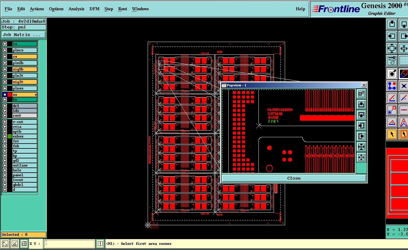Click the pan left icon in Popview toolbar
Viewport: 408px width, 250px height.
point(361,125)
